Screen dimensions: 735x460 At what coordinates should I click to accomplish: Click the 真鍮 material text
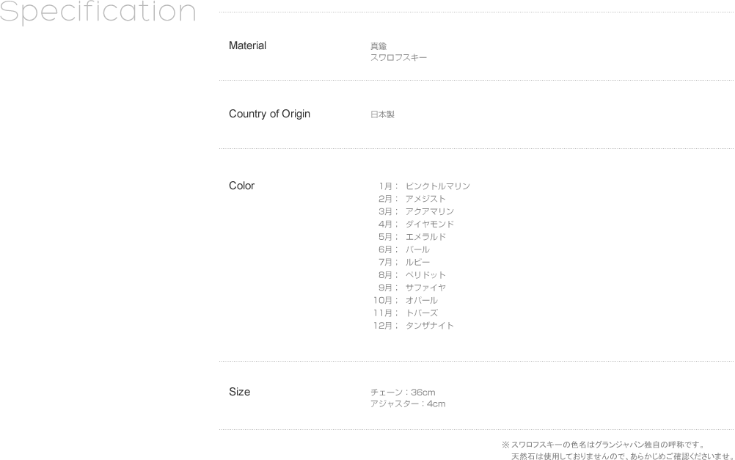coord(379,46)
